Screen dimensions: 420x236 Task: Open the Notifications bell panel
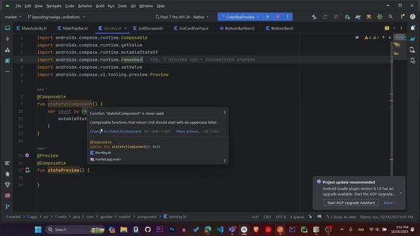point(413,28)
